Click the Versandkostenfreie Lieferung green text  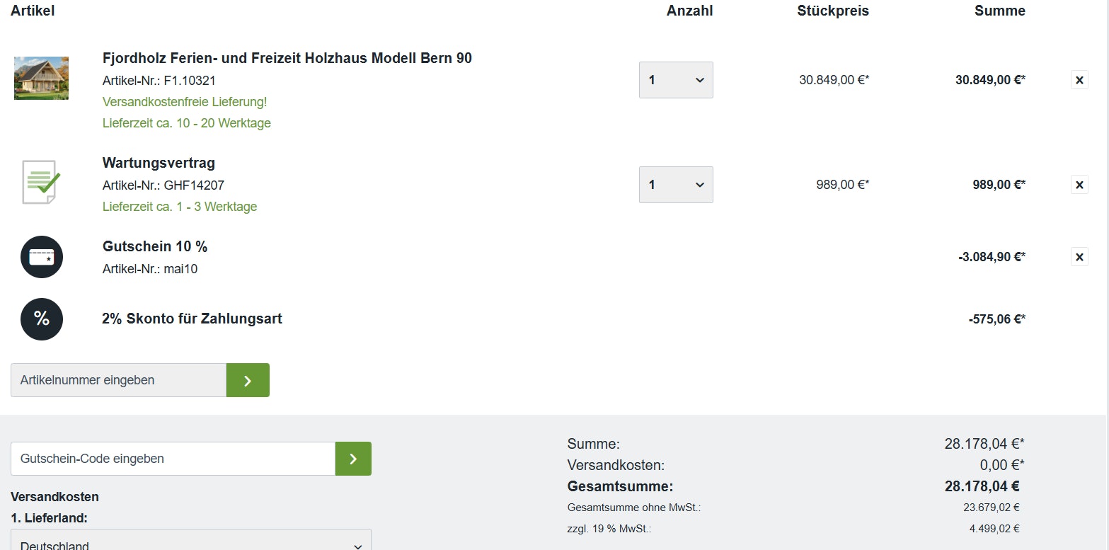185,102
